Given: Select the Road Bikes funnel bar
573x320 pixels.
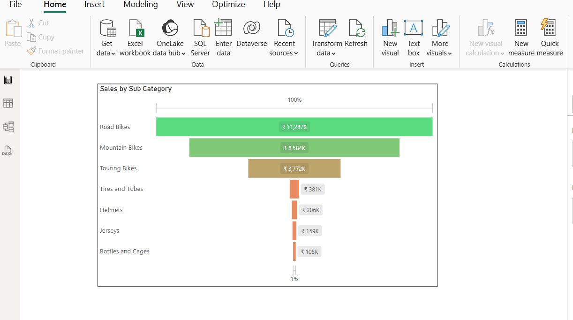Looking at the screenshot, I should pyautogui.click(x=294, y=127).
